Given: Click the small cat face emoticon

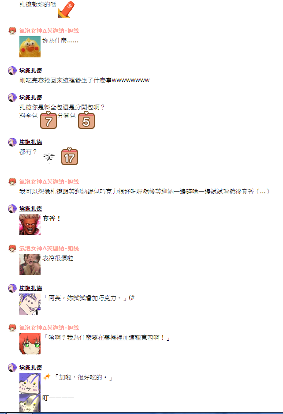Looking at the screenshot, I should (49, 158).
